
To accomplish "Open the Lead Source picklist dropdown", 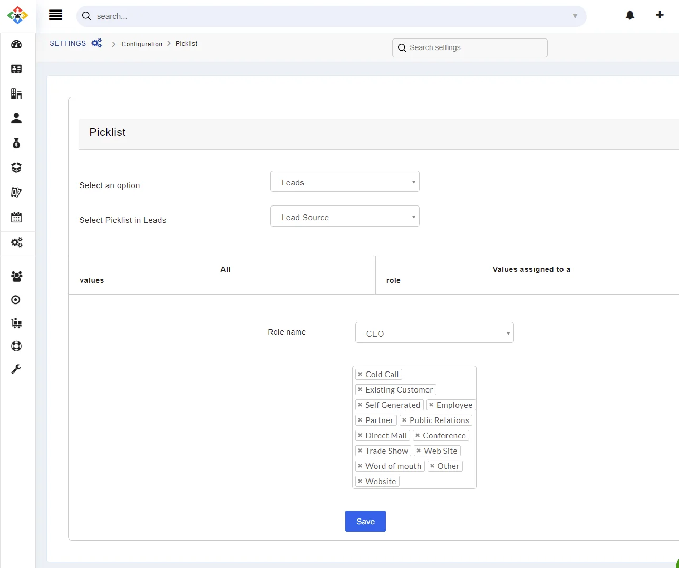I will [x=344, y=216].
